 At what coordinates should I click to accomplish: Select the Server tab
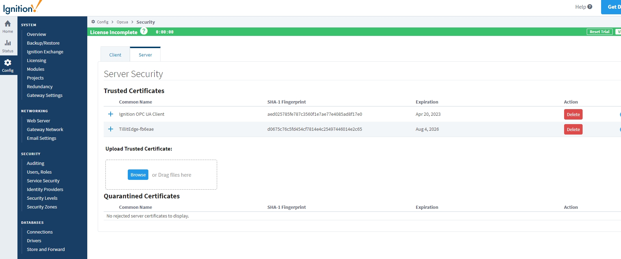click(145, 55)
